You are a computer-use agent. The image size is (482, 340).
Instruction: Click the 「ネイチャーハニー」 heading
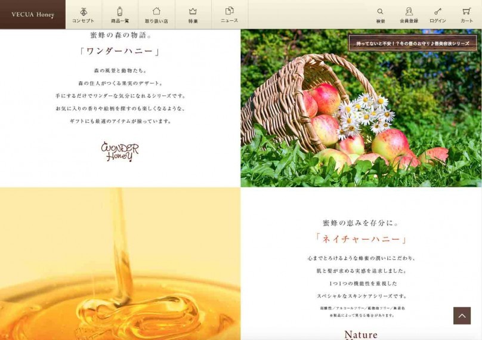[x=361, y=239]
